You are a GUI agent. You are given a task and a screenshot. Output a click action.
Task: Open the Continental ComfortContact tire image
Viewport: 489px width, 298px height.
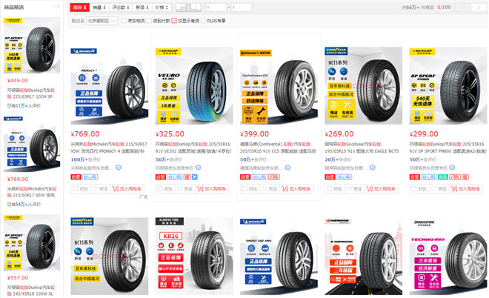click(279, 86)
